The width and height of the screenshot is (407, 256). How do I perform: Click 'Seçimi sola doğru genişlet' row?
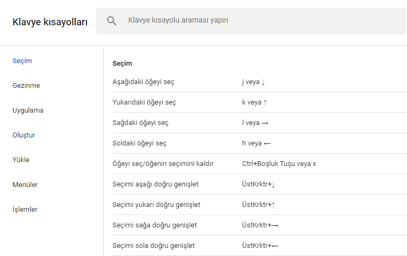[x=154, y=246]
